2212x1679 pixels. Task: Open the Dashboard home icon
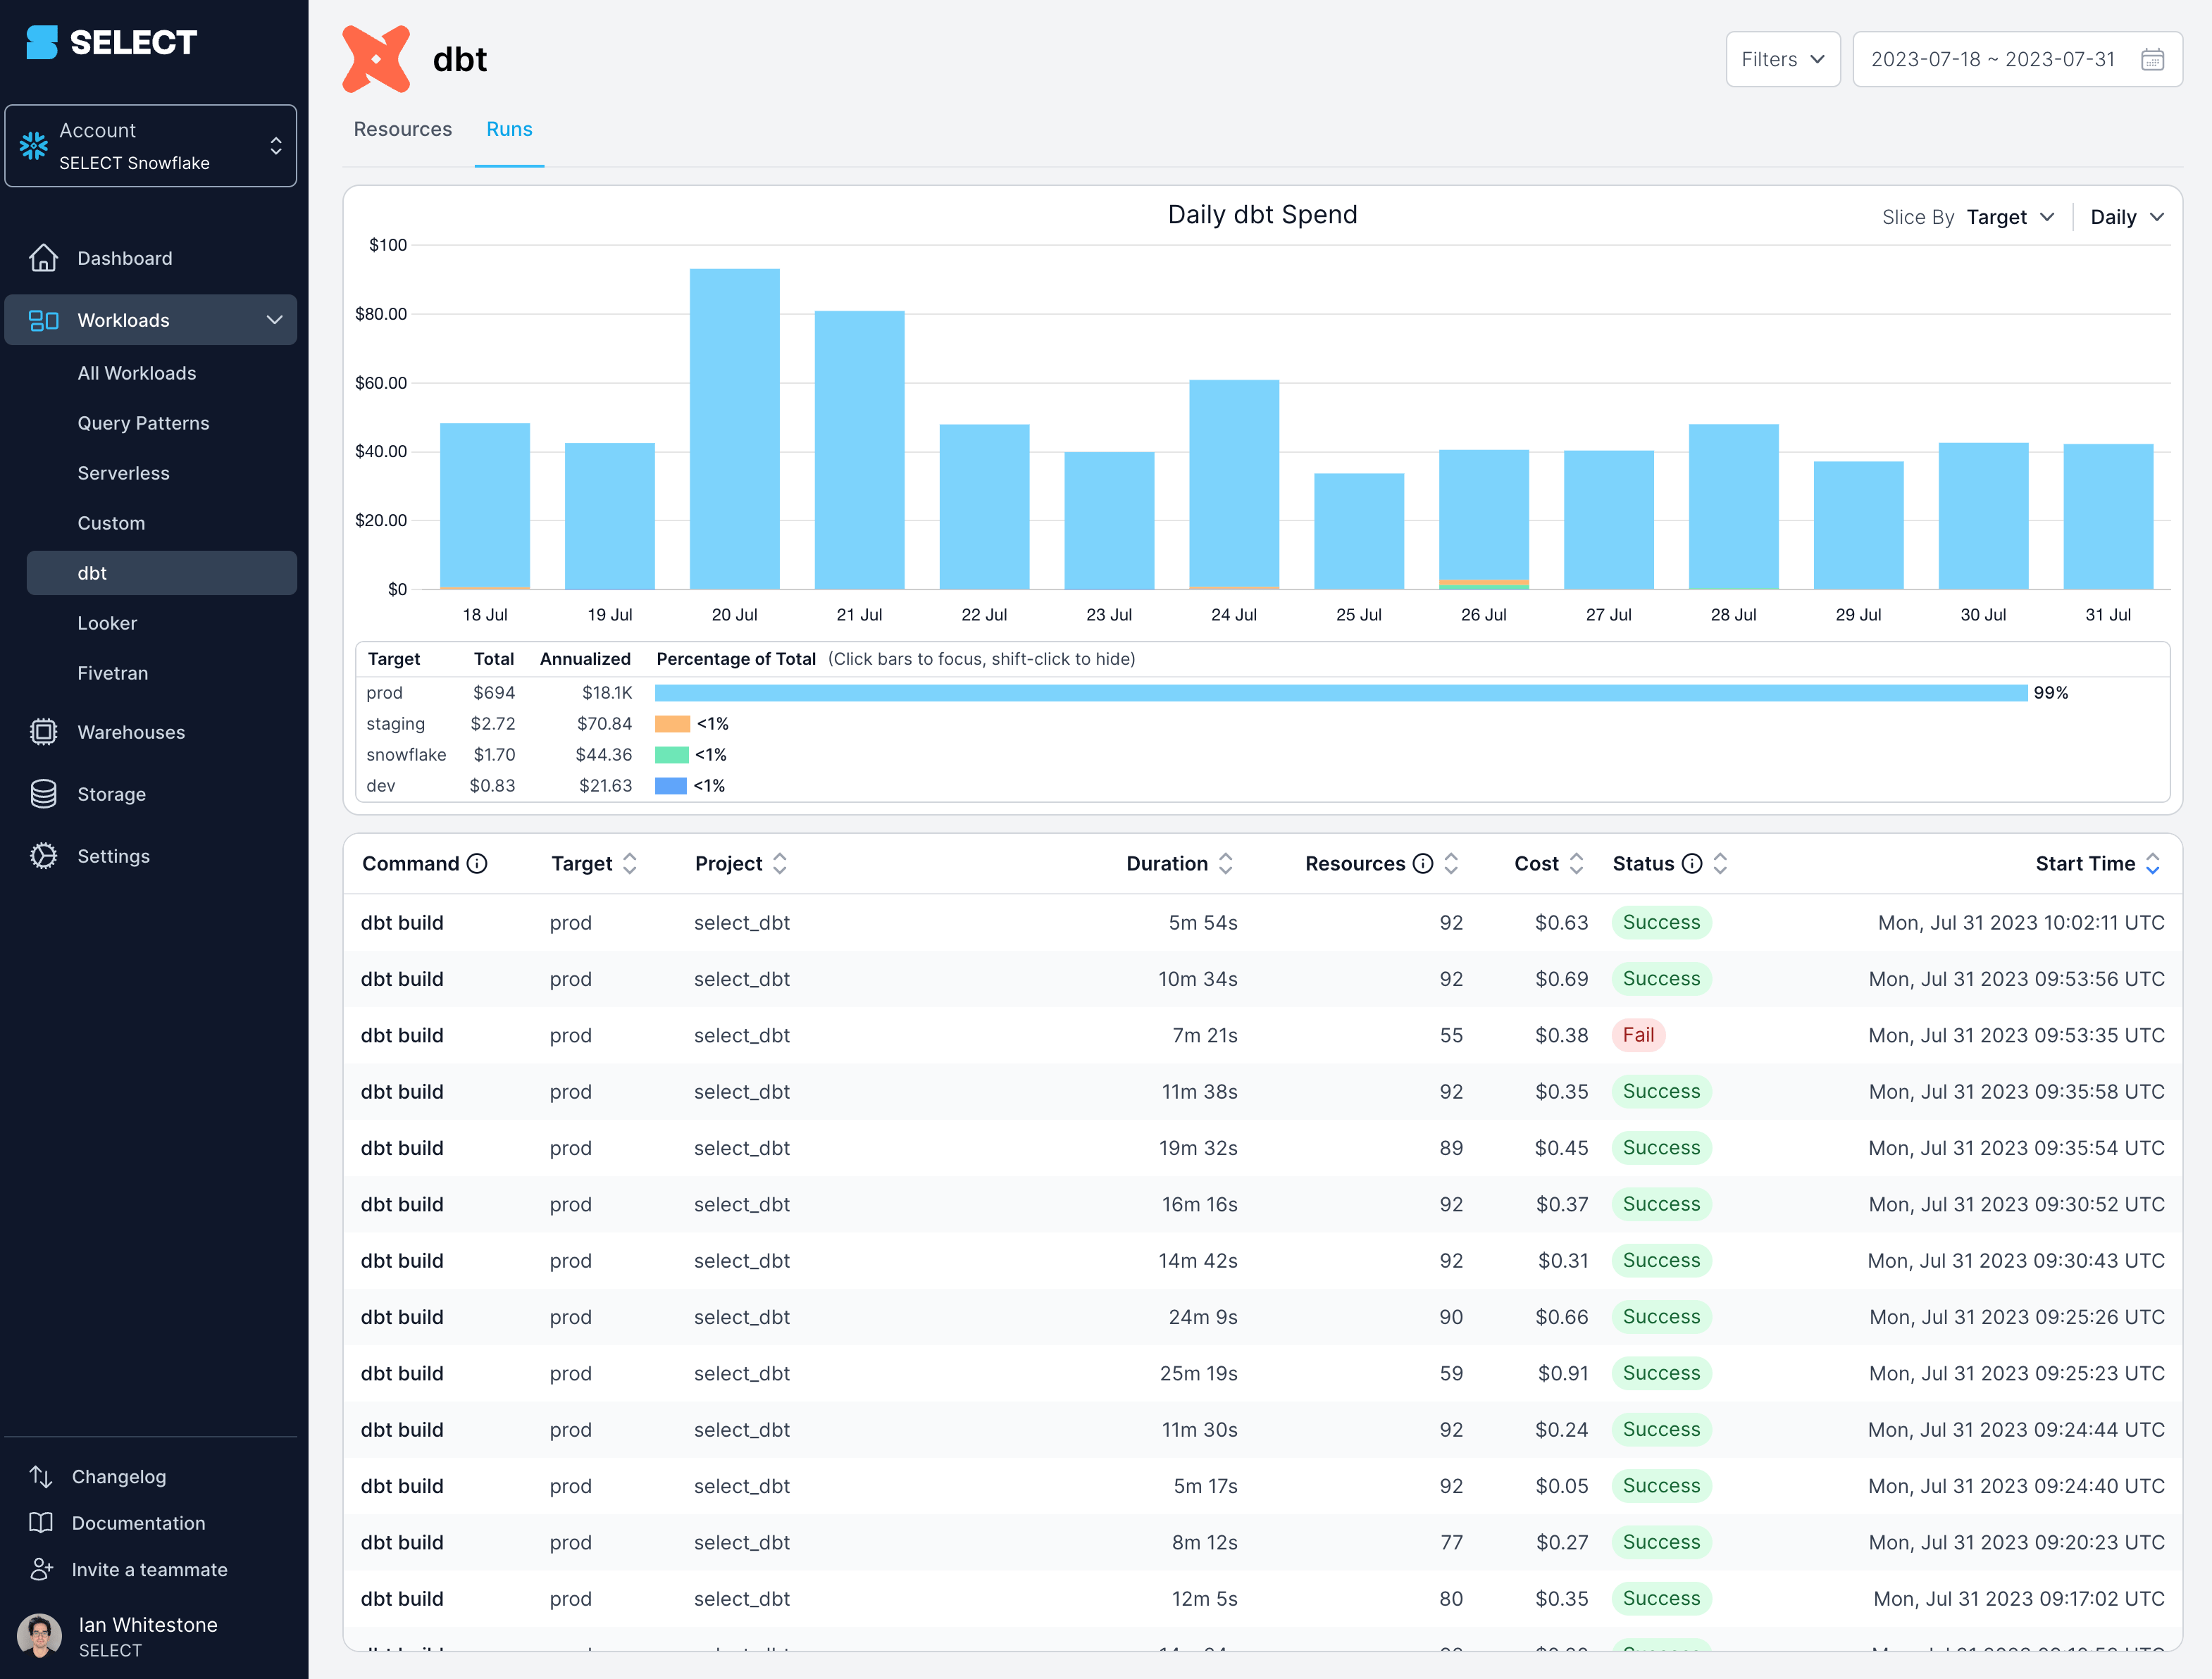tap(43, 258)
